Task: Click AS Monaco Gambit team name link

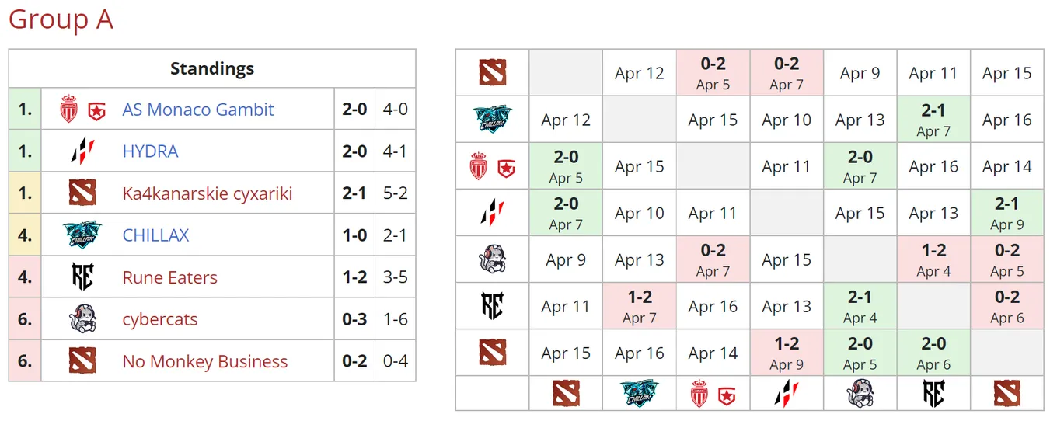Action: (198, 110)
